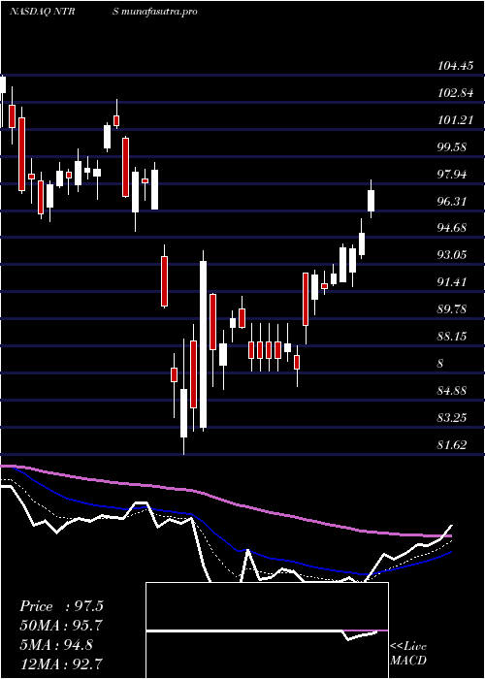Click the munafasutra.pro source text

pyautogui.click(x=160, y=12)
